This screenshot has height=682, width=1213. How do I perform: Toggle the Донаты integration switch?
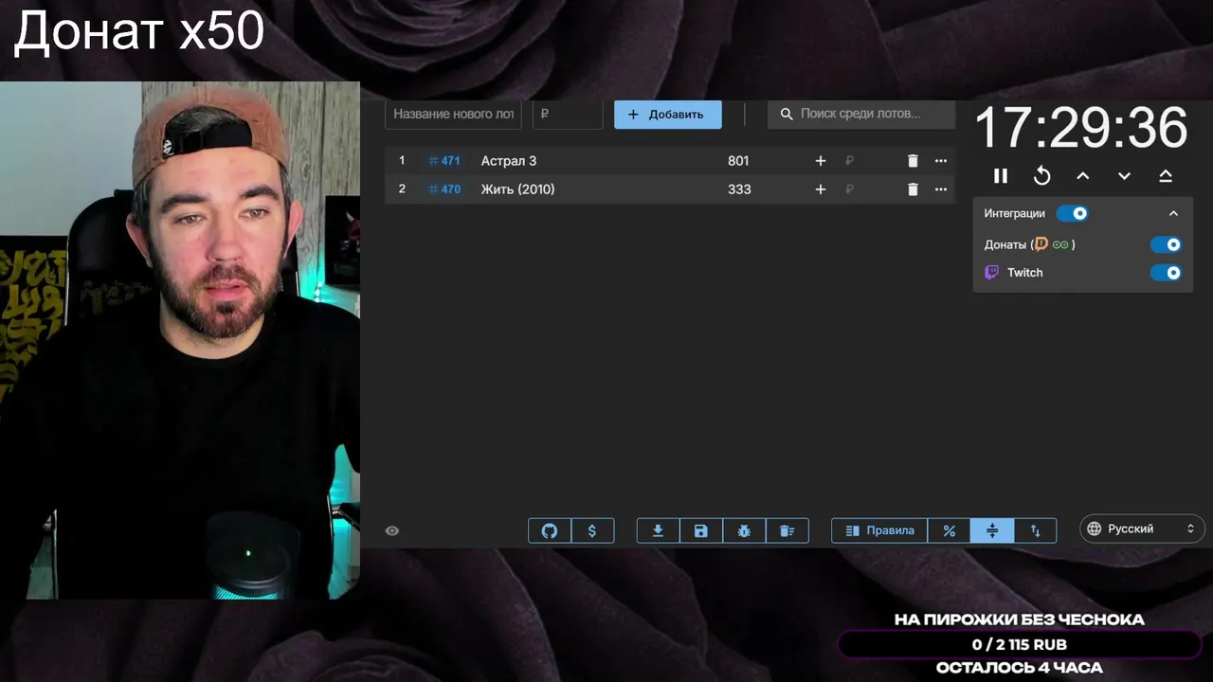(1166, 244)
